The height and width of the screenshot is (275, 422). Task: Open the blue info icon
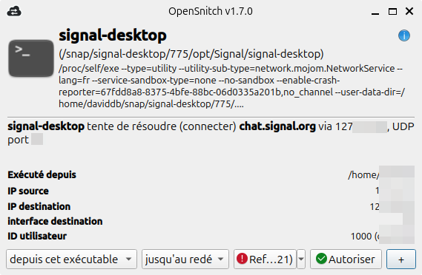(404, 35)
